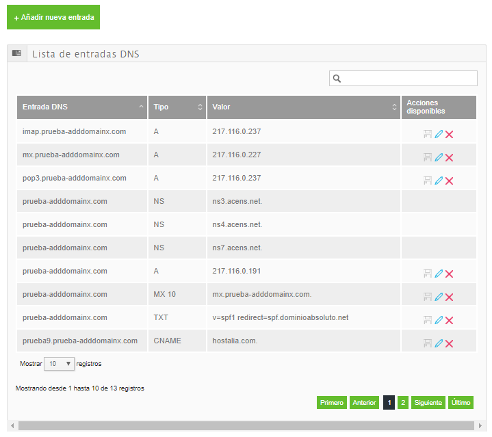Click the save icon for imap.prueba-adddomainx.com
Image resolution: width=492 pixels, height=437 pixels.
428,134
